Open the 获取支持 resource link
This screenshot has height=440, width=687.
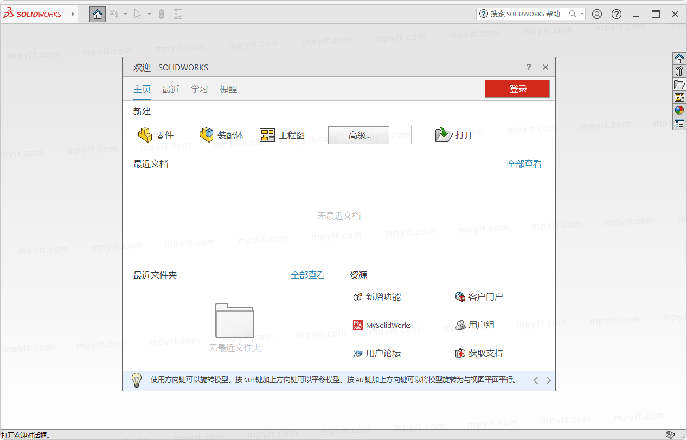coord(479,353)
